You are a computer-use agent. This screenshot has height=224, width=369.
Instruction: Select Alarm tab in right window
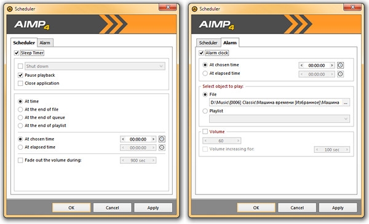(x=230, y=42)
